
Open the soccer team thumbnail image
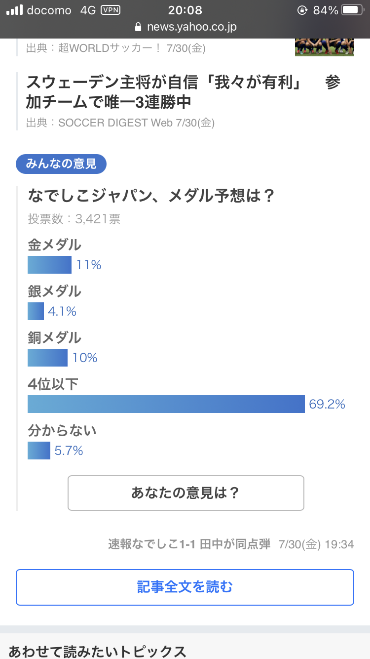[x=325, y=47]
